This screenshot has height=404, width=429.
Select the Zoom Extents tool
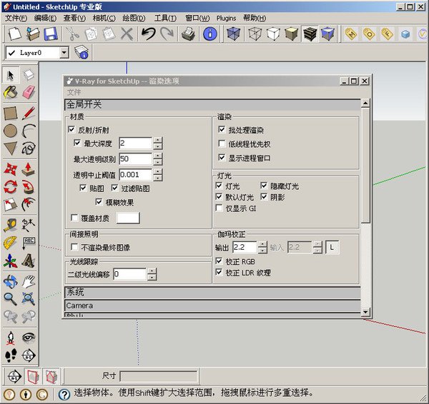(x=29, y=299)
